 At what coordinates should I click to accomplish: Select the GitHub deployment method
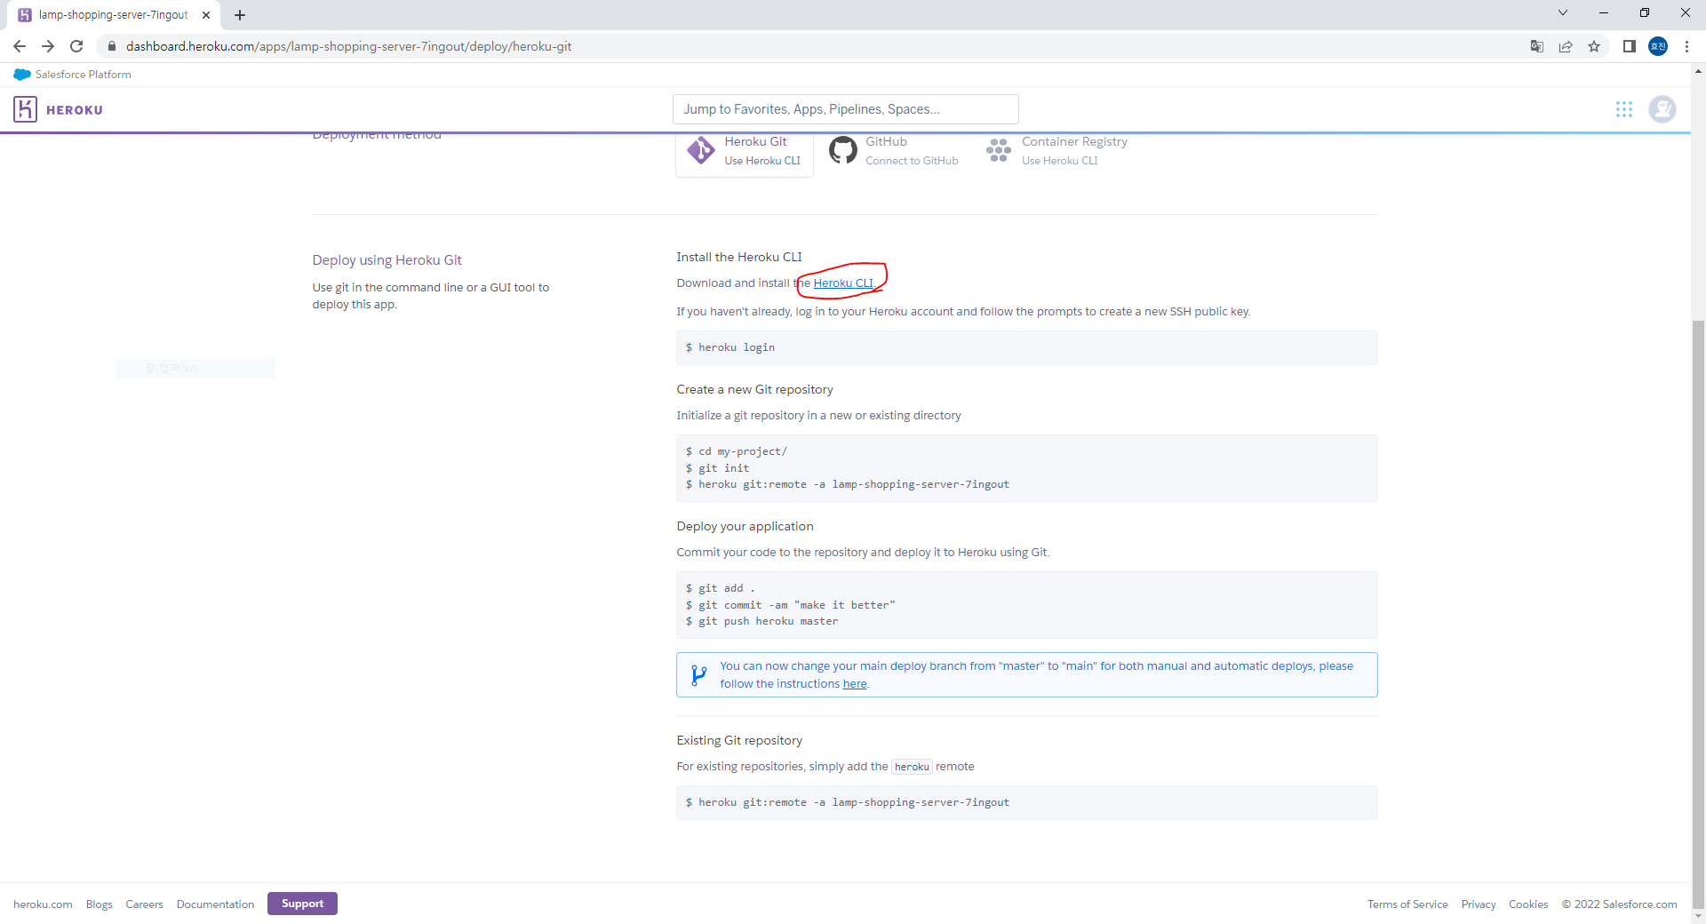894,150
